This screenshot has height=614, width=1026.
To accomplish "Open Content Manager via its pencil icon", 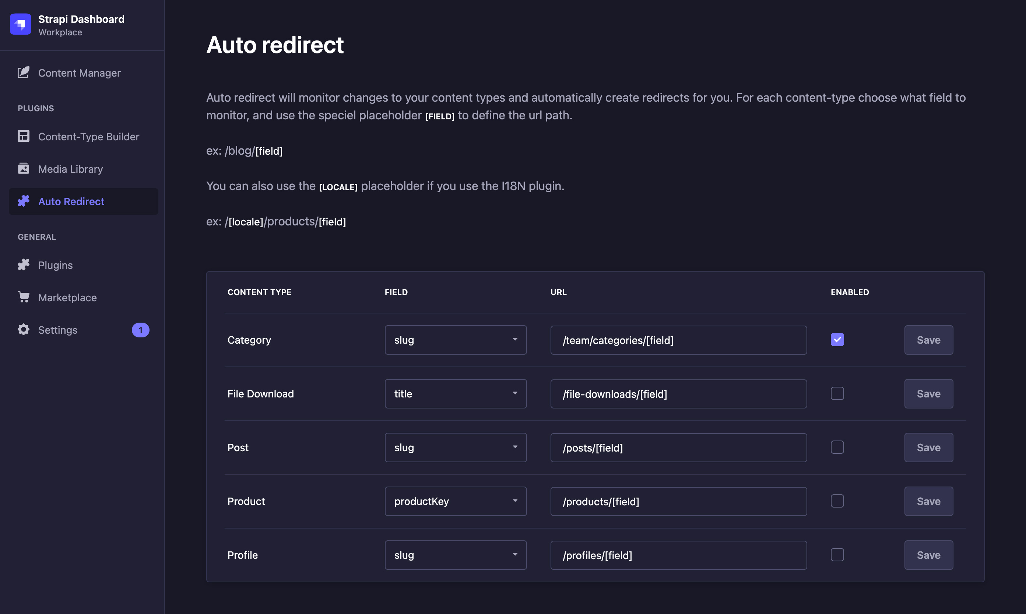I will coord(24,73).
